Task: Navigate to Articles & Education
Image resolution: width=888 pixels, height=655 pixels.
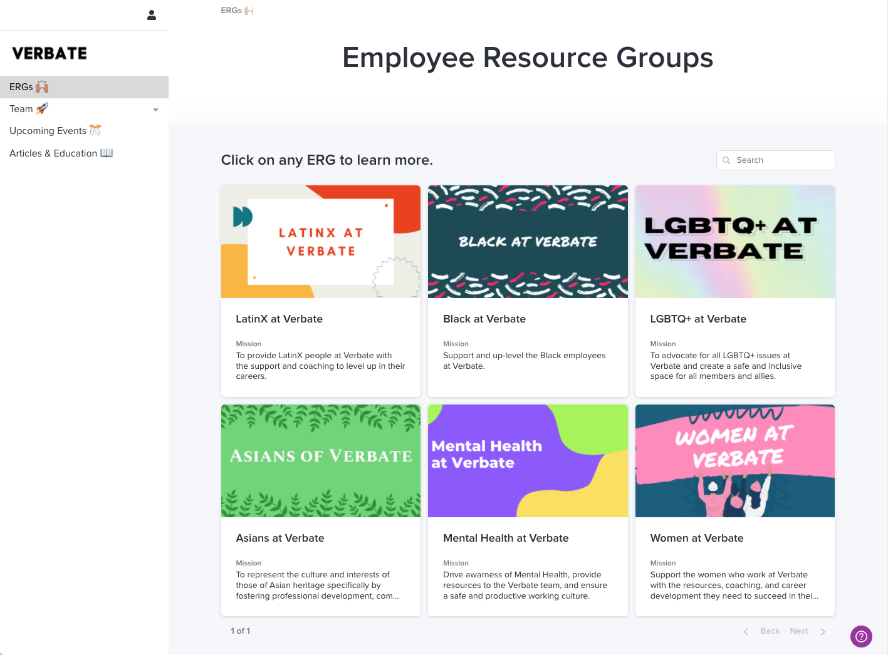Action: pyautogui.click(x=61, y=153)
